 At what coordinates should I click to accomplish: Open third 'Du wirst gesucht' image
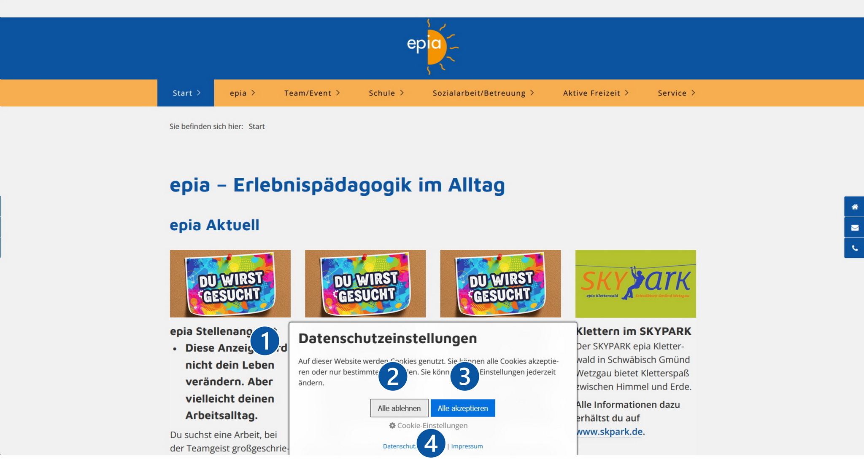(500, 283)
